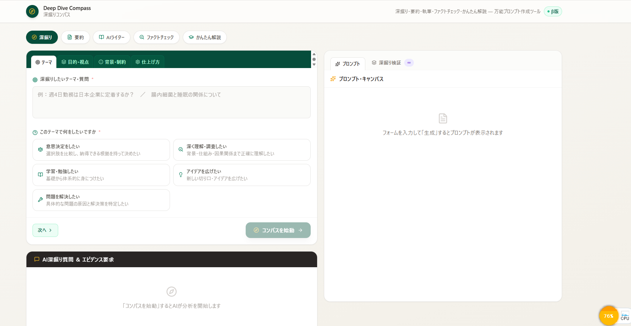The width and height of the screenshot is (631, 326).
Task: Click the scale icon in 意思決定をしたい
Action: click(40, 150)
